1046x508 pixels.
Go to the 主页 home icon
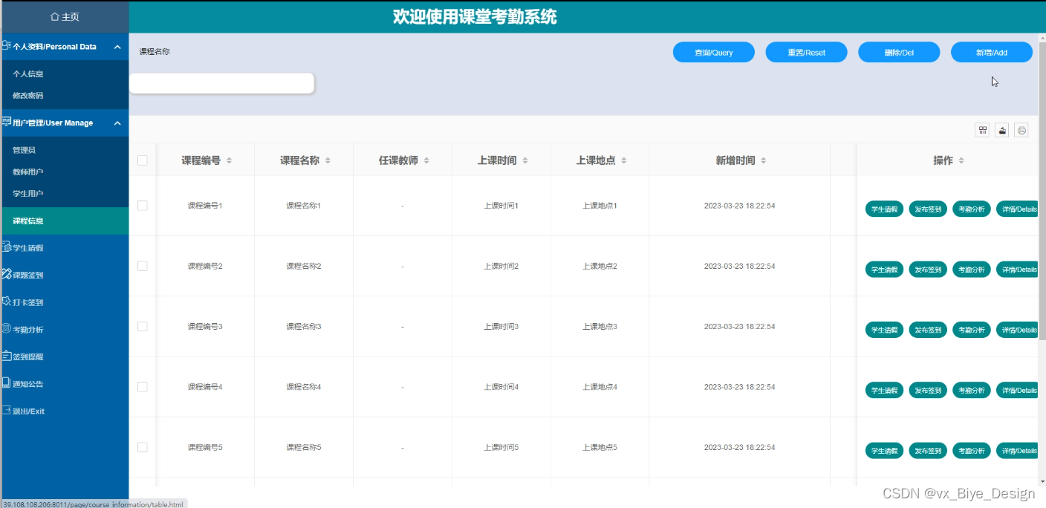pos(55,17)
